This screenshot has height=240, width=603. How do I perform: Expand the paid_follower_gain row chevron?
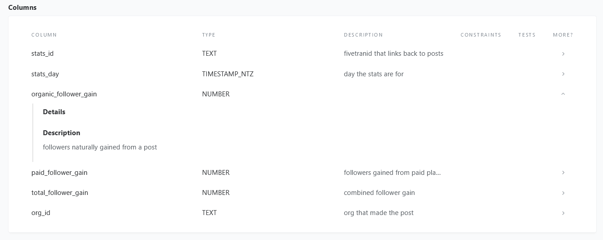(563, 173)
